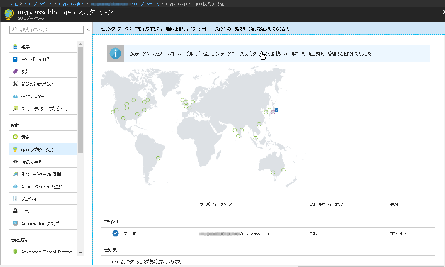Open 接続文字列 connection strings menu item
445x267 pixels.
pyautogui.click(x=32, y=162)
